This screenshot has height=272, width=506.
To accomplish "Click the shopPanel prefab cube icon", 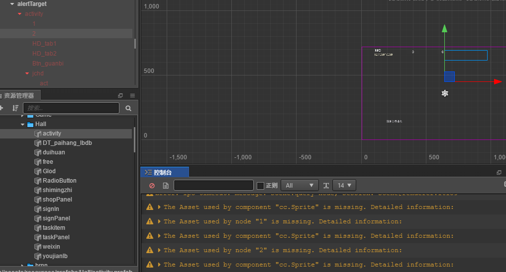I will 38,200.
